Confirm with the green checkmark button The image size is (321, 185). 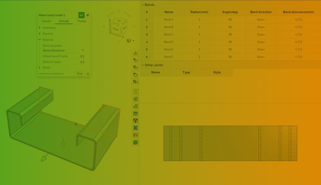[82, 15]
